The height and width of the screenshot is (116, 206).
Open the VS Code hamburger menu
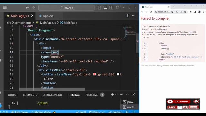(x=5, y=8)
